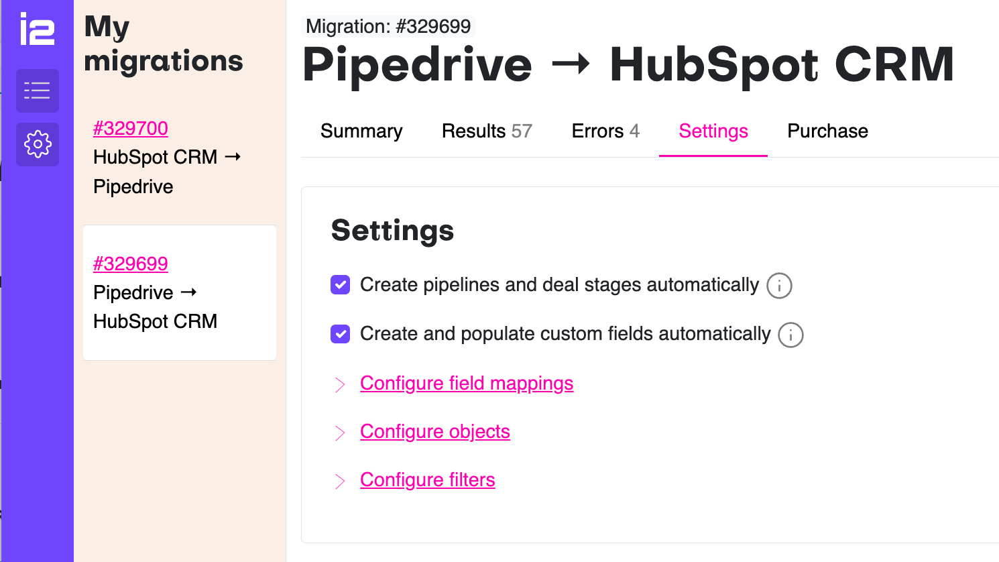
Task: Click info icon beside custom fields option
Action: pyautogui.click(x=790, y=335)
